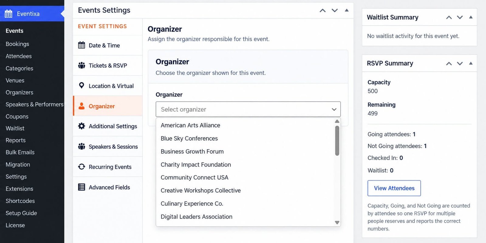Move Waitlist Summary panel up

449,17
